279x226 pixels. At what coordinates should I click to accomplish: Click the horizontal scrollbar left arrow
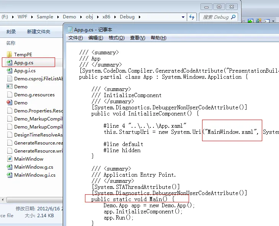point(3,200)
